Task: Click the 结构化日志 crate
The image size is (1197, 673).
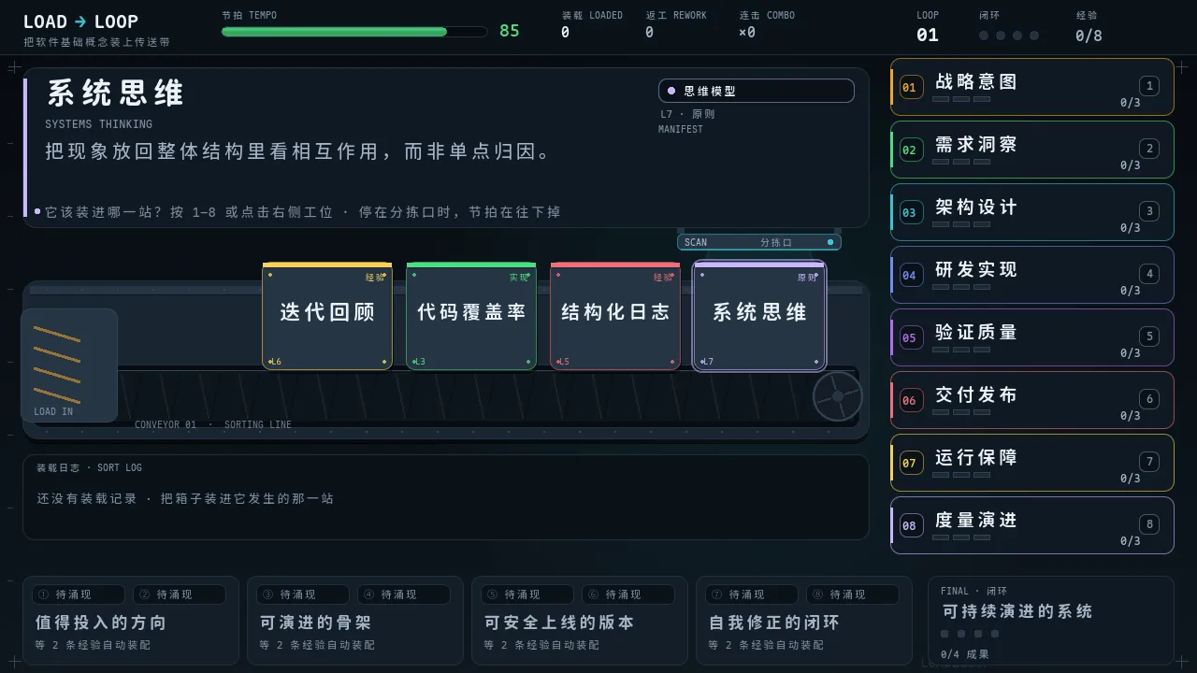Action: pyautogui.click(x=615, y=316)
